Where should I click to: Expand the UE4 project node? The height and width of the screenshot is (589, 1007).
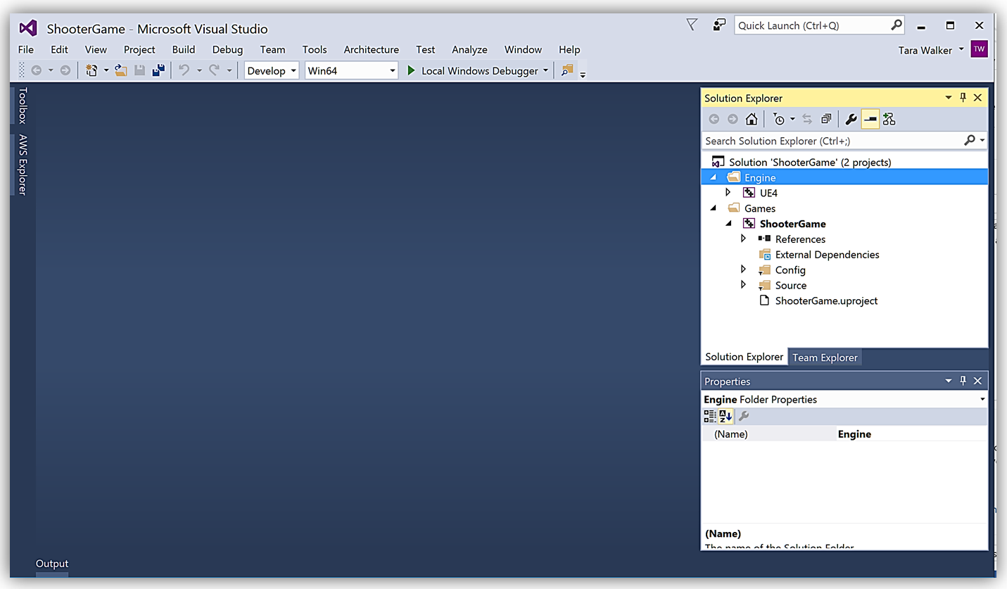pyautogui.click(x=728, y=192)
